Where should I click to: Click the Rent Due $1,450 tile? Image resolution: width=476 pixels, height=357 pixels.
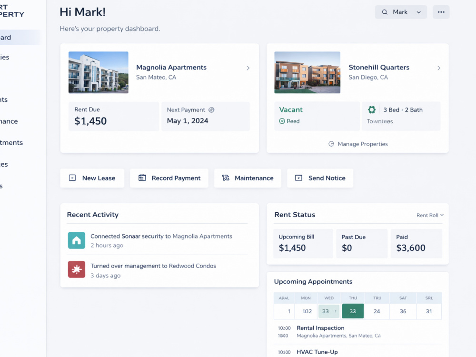pos(114,117)
